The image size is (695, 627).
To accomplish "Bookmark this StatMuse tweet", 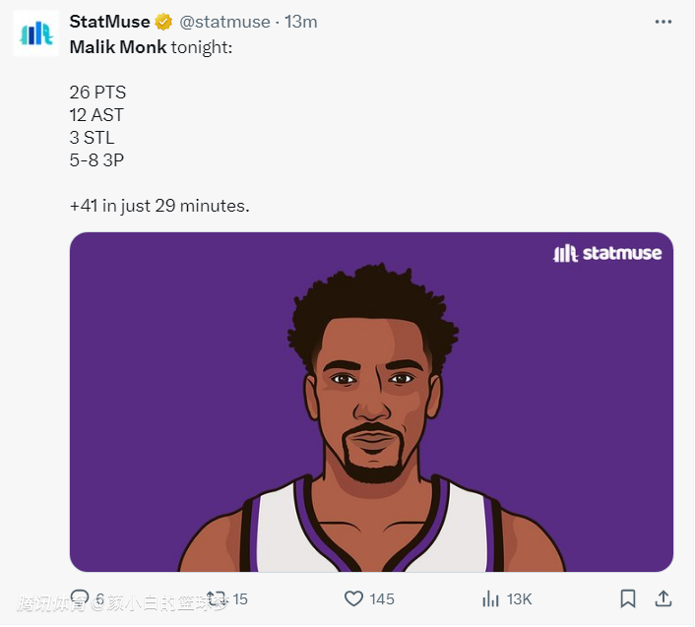I will pos(627,598).
